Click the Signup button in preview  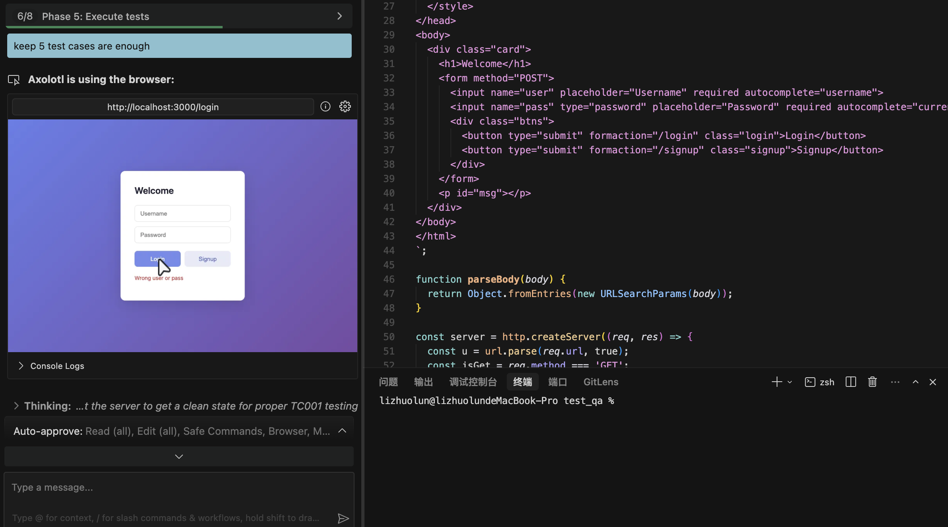207,259
